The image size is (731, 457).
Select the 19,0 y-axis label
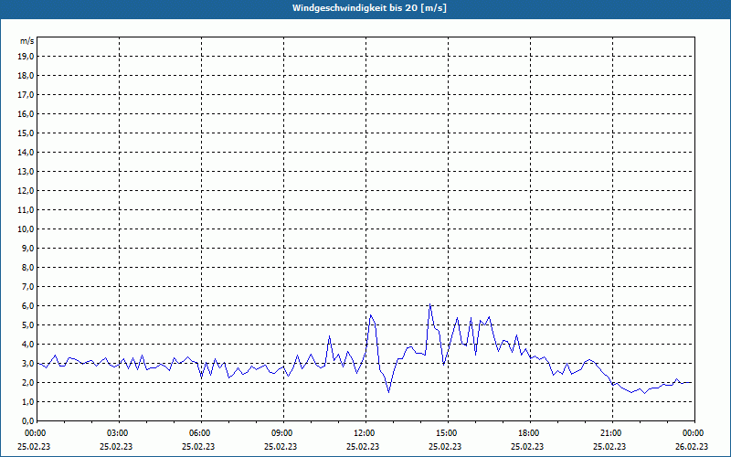tap(26, 56)
